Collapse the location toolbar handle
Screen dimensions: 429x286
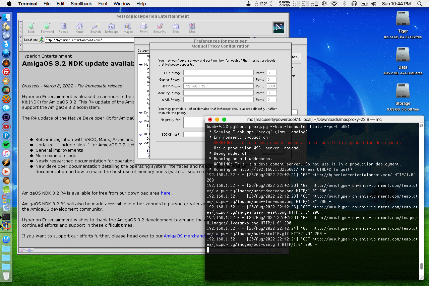20,40
